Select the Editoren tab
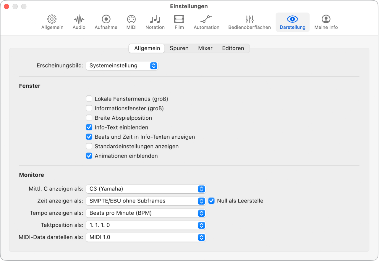 click(x=233, y=48)
